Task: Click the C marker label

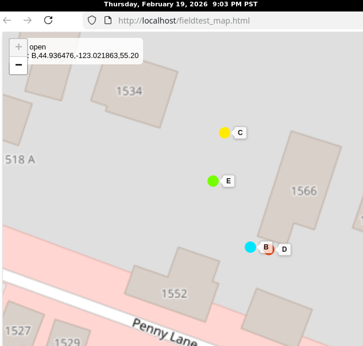Action: (x=240, y=133)
